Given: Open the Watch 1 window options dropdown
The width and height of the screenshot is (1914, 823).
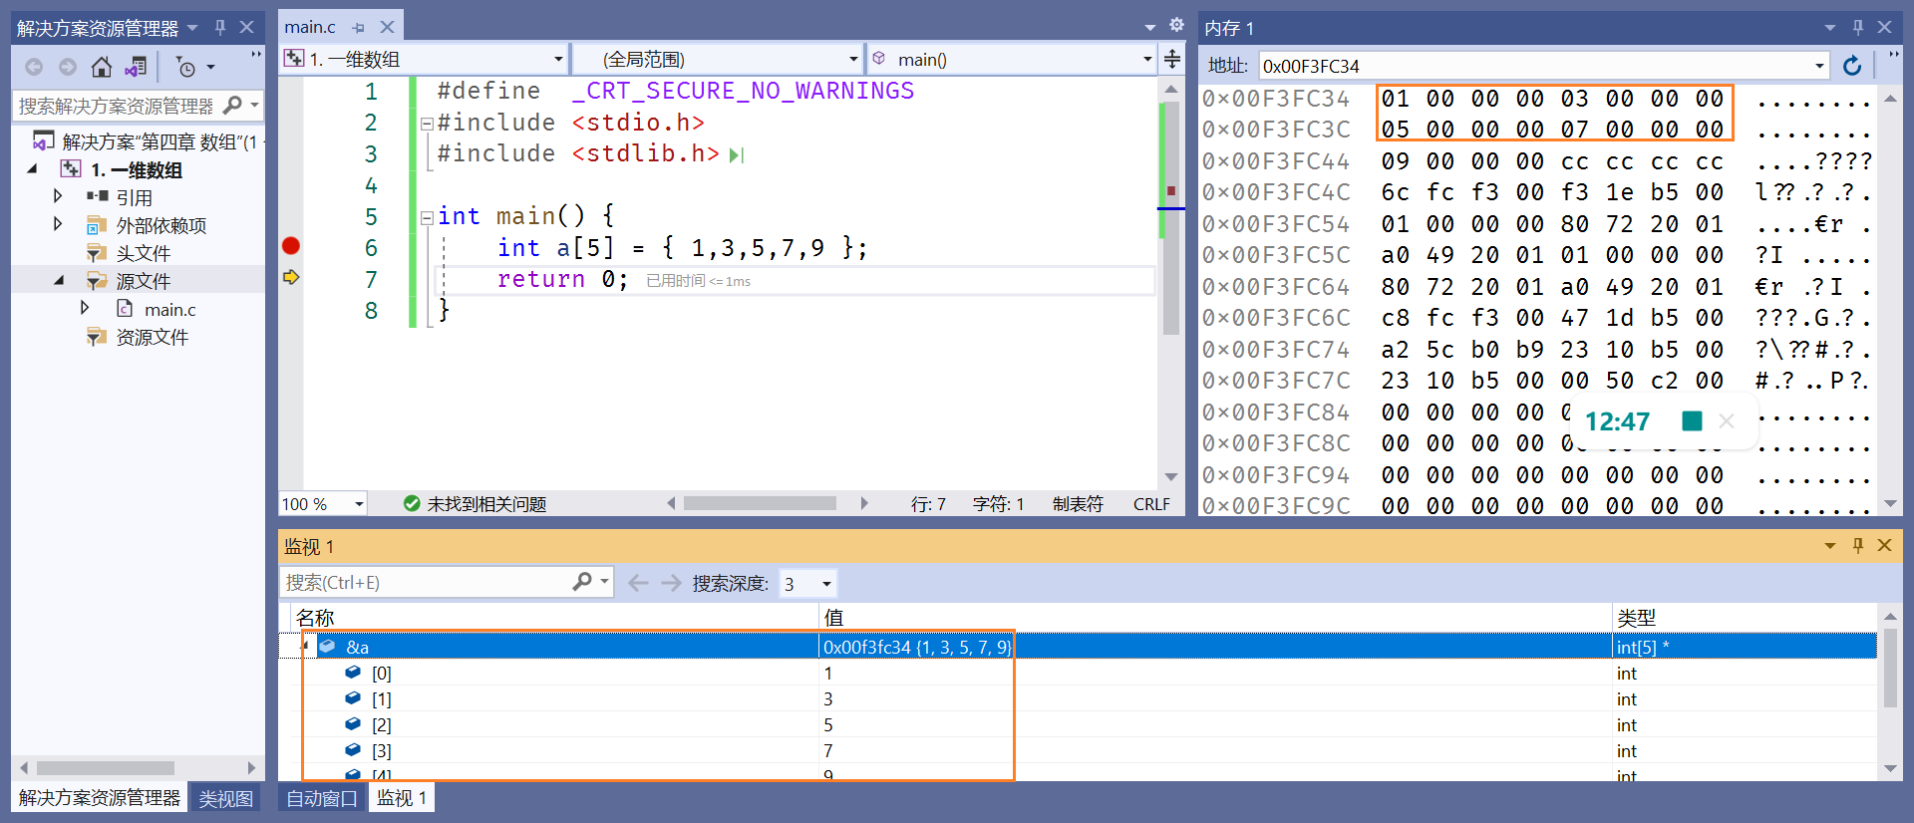Looking at the screenshot, I should 1830,545.
